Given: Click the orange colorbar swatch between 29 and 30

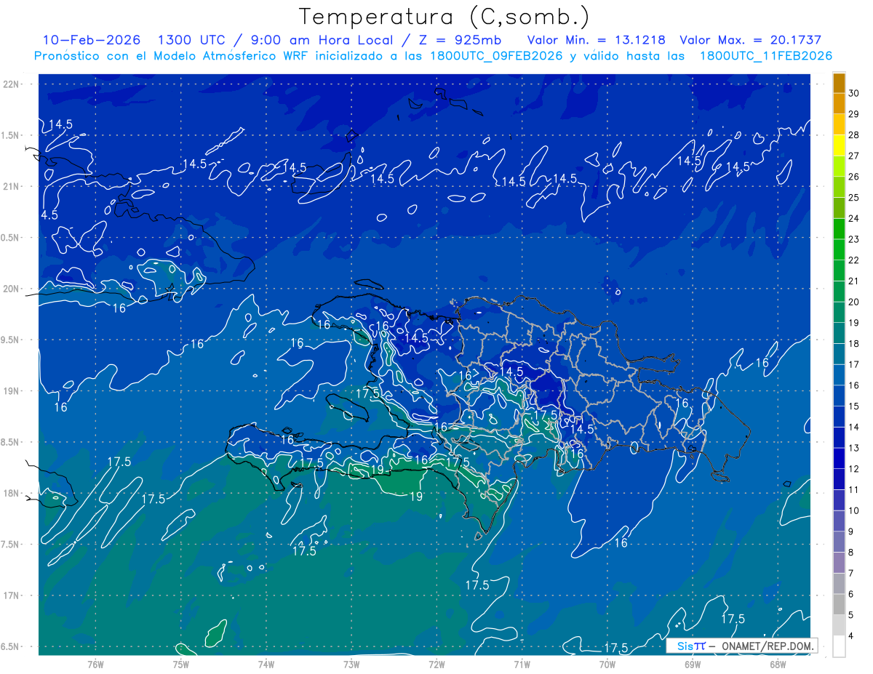Looking at the screenshot, I should 839,104.
